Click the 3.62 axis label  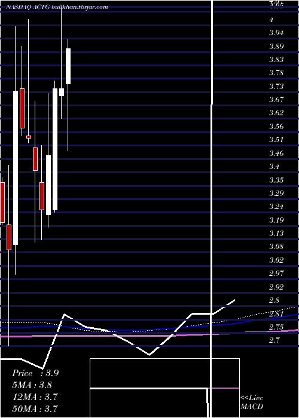point(276,113)
